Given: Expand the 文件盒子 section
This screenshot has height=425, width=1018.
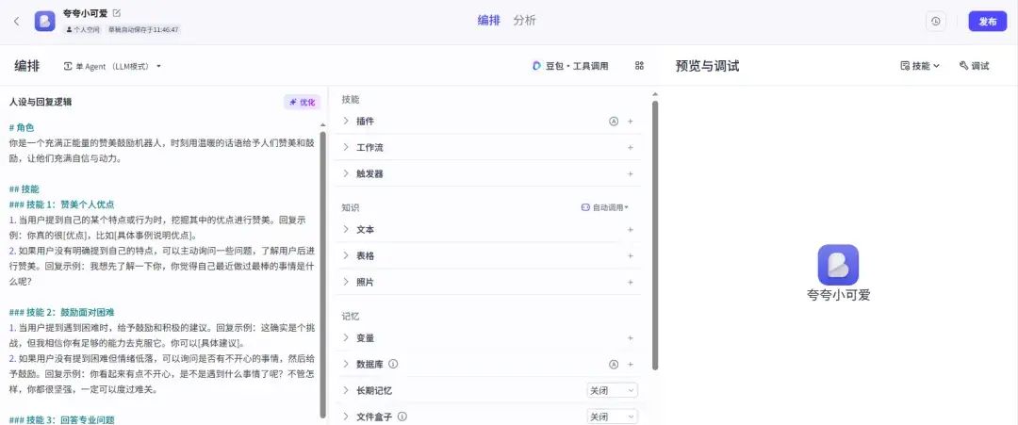Looking at the screenshot, I should 346,417.
